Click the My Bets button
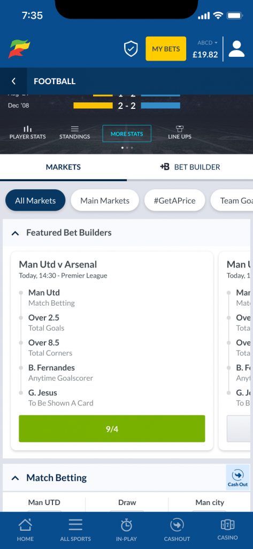Screen dimensions: 253x549 (166, 49)
